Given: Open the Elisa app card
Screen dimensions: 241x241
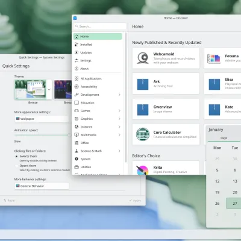Looking at the screenshot, I should point(222,84).
